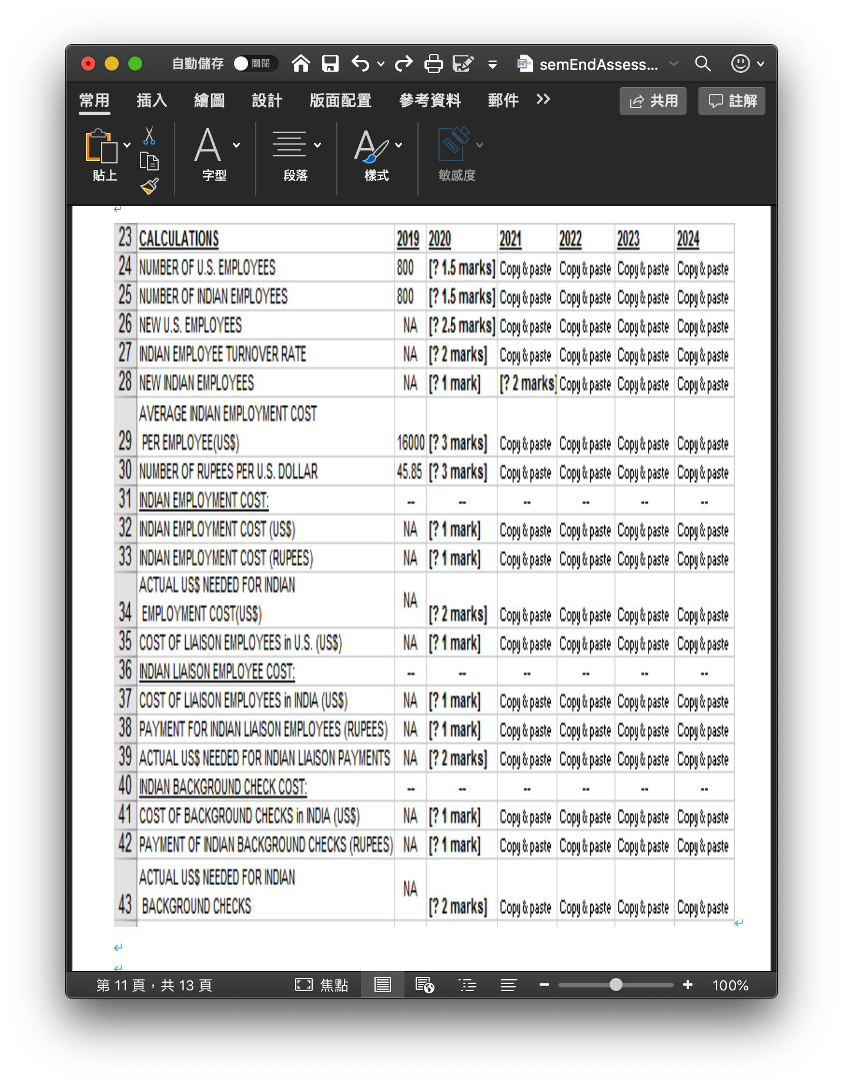Select the Draft view icon
Viewport: 843px width, 1085px height.
click(509, 985)
